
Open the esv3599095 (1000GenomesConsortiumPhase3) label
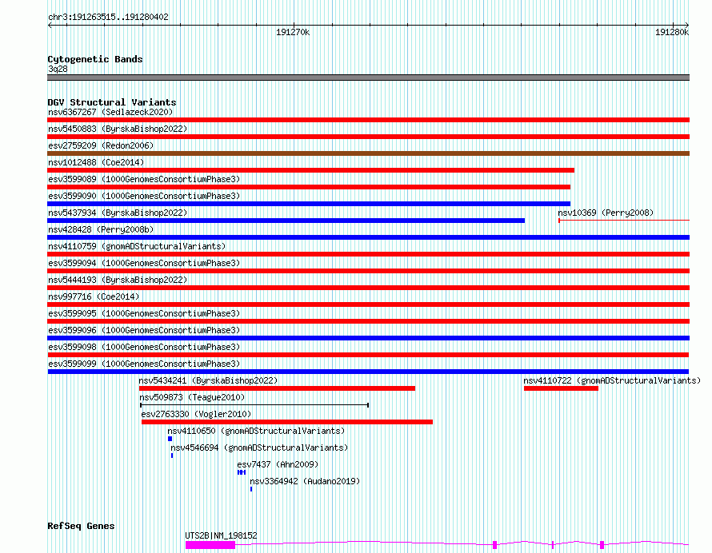click(x=144, y=313)
